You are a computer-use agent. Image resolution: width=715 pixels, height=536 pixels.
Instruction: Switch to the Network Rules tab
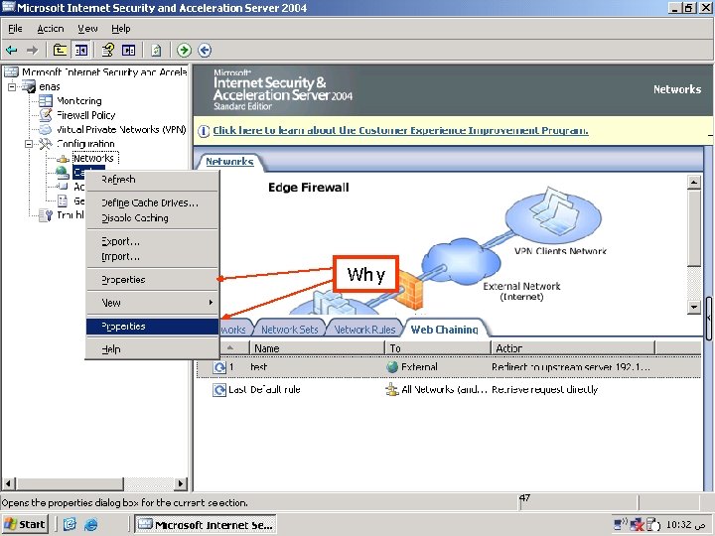[x=364, y=330]
